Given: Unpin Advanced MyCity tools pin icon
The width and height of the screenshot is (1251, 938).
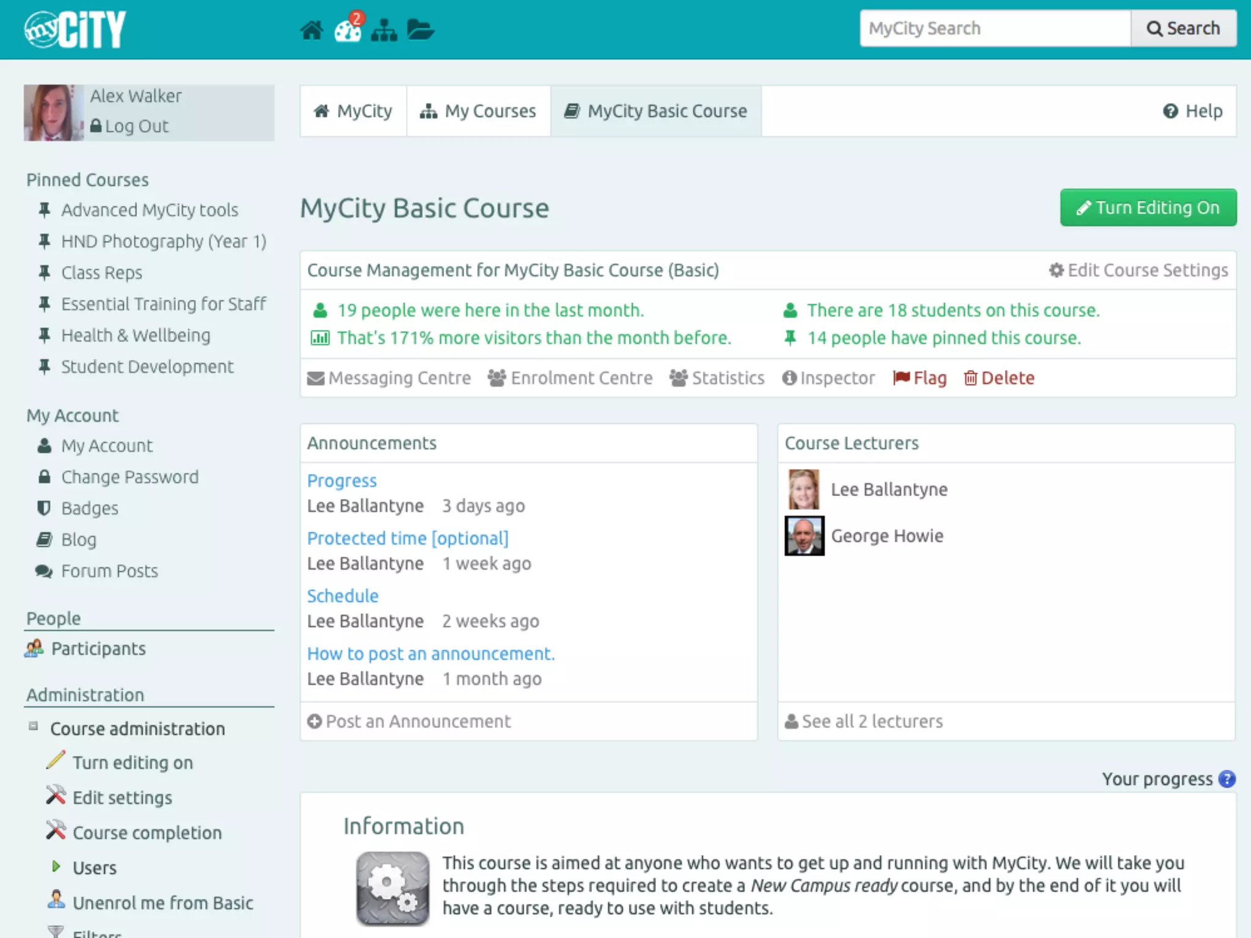Looking at the screenshot, I should [x=44, y=210].
